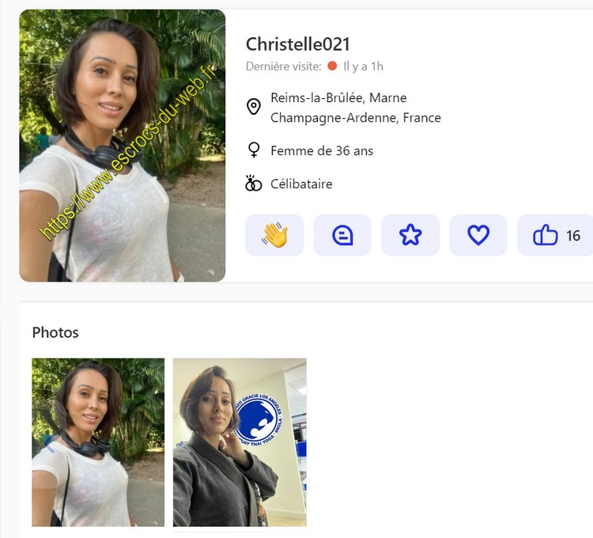
Task: Click the Champagne-Ardenne, France region text
Action: click(355, 118)
